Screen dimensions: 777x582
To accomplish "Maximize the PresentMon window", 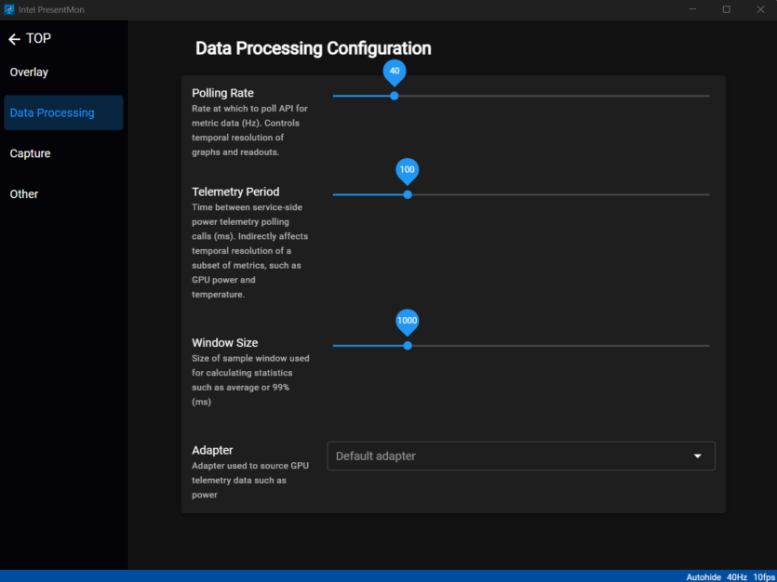I will [x=727, y=9].
